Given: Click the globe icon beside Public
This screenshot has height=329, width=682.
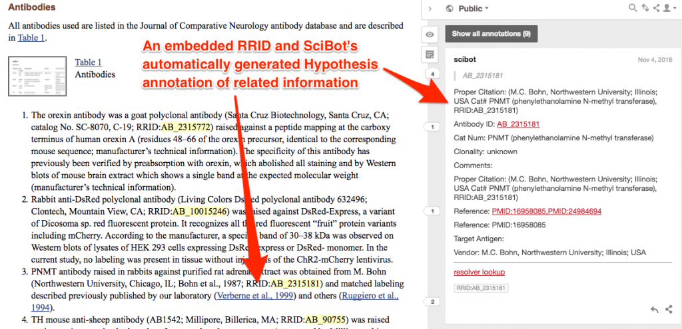Looking at the screenshot, I should [450, 8].
